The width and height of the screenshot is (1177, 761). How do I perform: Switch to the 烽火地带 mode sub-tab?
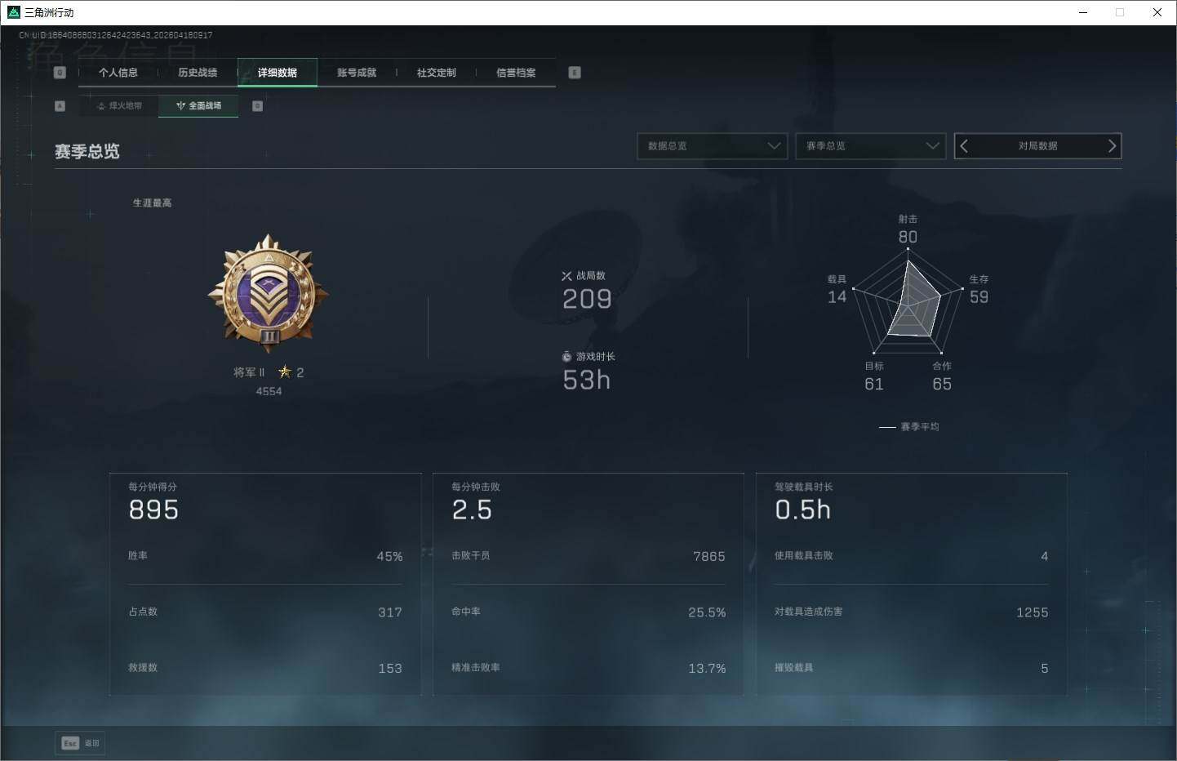pyautogui.click(x=119, y=106)
